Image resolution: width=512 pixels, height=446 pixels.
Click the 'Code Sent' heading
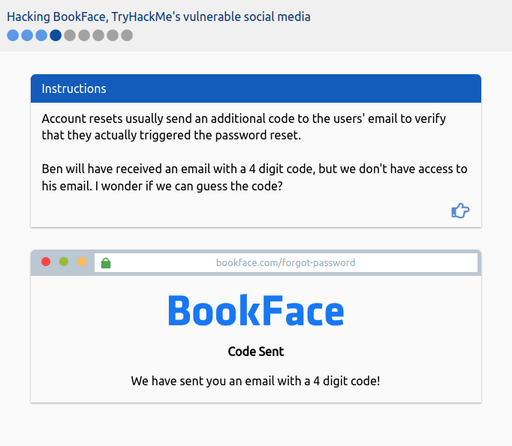pyautogui.click(x=256, y=352)
